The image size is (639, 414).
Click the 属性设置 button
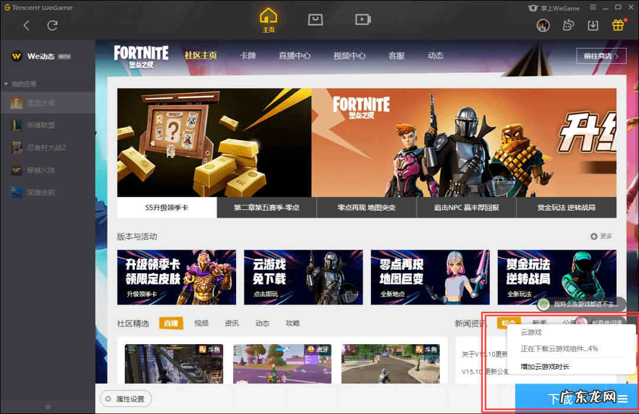125,399
